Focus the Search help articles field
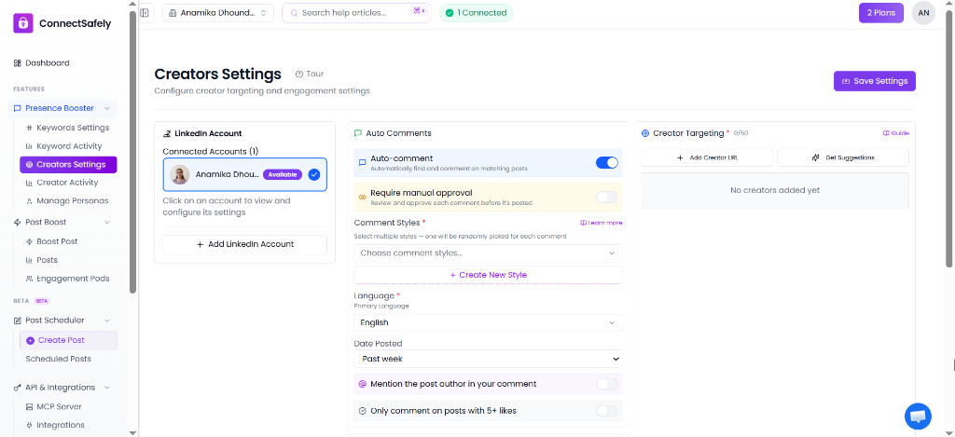955x437 pixels. point(356,13)
